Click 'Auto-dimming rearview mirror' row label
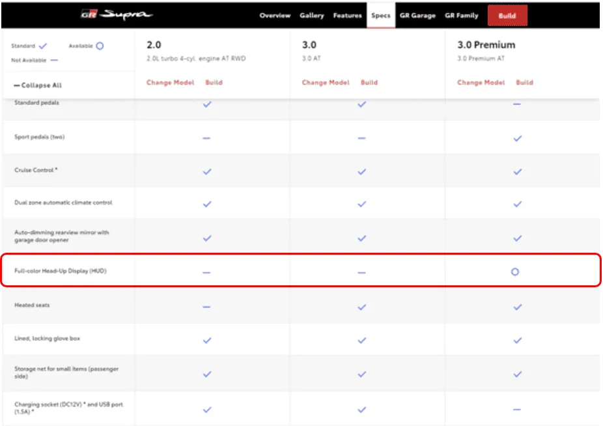603x426 pixels. click(61, 236)
